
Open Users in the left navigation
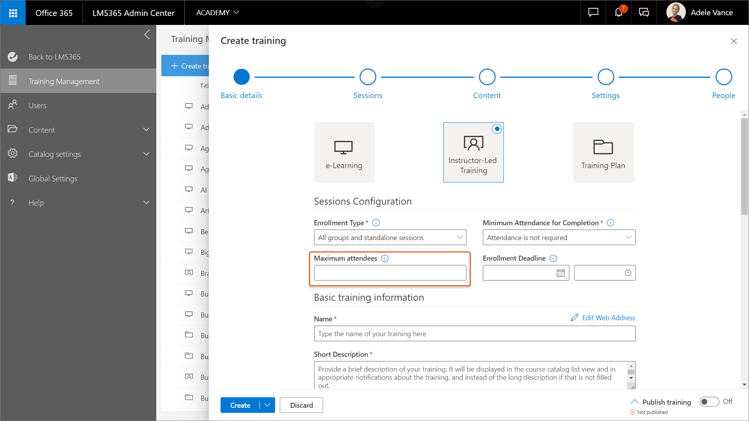pyautogui.click(x=37, y=105)
